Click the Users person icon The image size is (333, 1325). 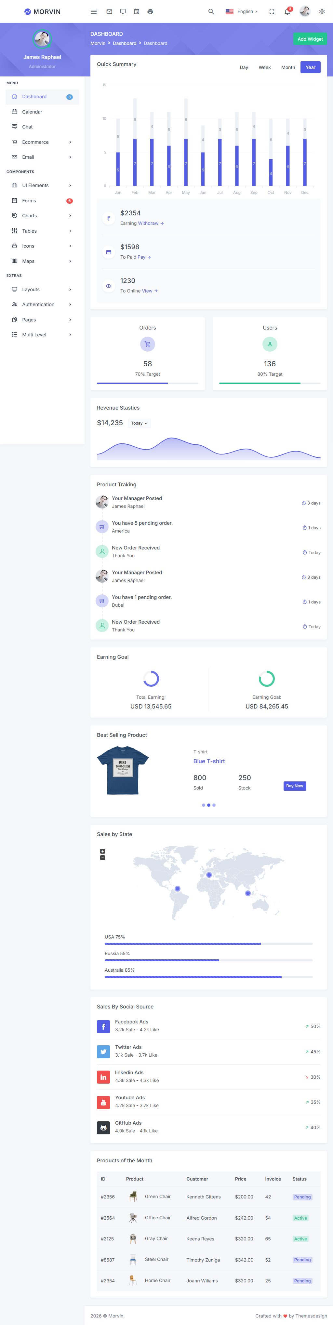click(270, 344)
